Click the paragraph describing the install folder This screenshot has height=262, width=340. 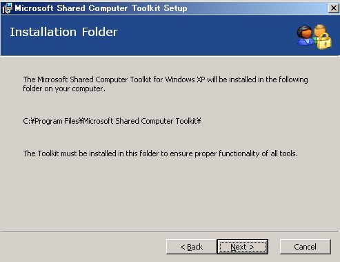(x=166, y=84)
